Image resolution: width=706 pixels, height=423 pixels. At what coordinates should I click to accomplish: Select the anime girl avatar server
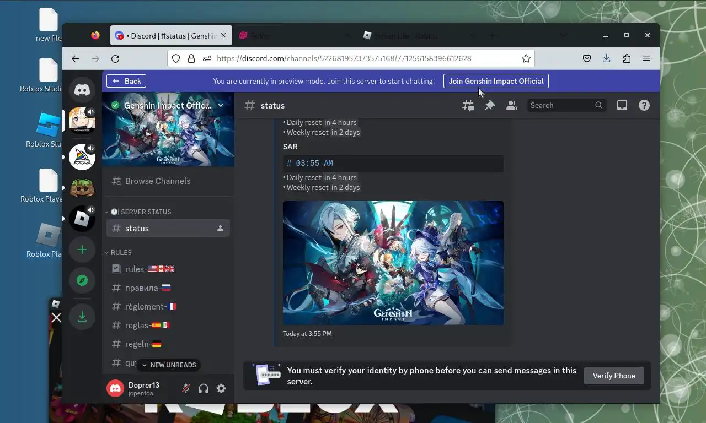[x=82, y=121]
